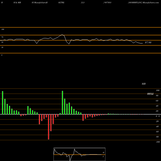Click the MR axis label -80
Screen dimensions: 161x161
click(x=157, y=137)
